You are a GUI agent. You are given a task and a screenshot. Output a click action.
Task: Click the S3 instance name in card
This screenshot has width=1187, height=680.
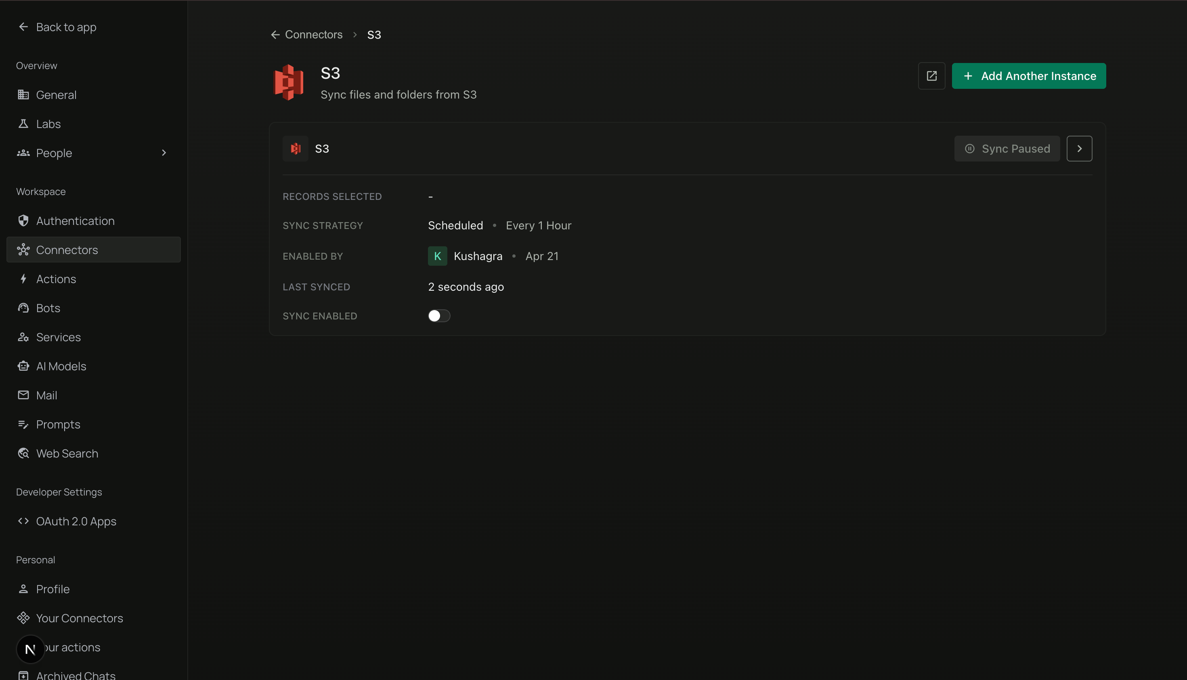(x=322, y=149)
